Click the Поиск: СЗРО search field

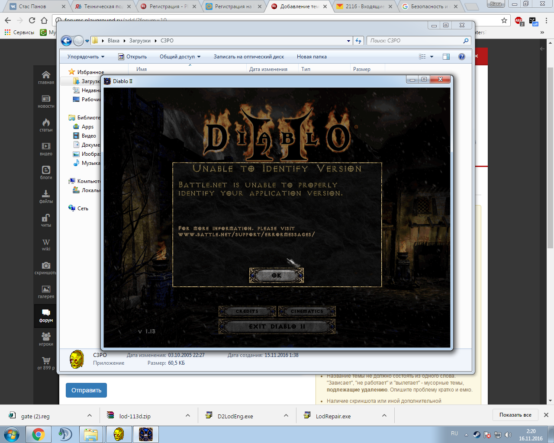coord(415,41)
